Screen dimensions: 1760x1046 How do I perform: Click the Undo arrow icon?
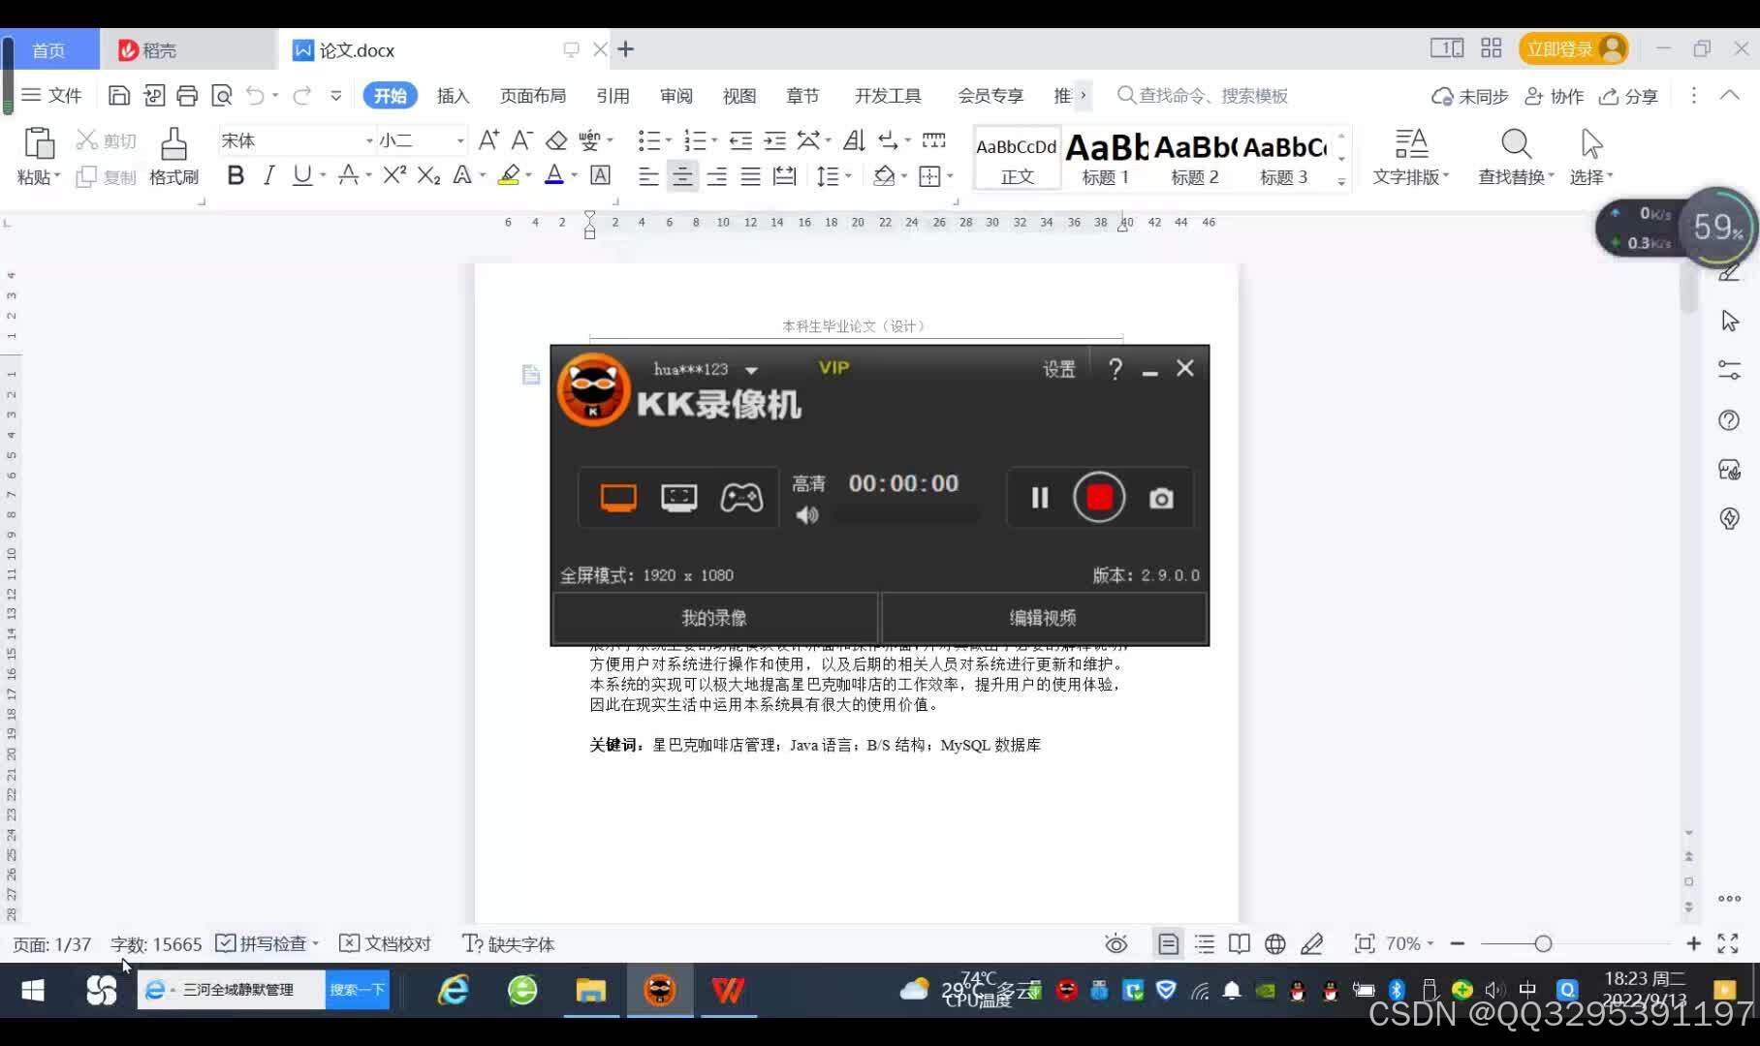(255, 95)
